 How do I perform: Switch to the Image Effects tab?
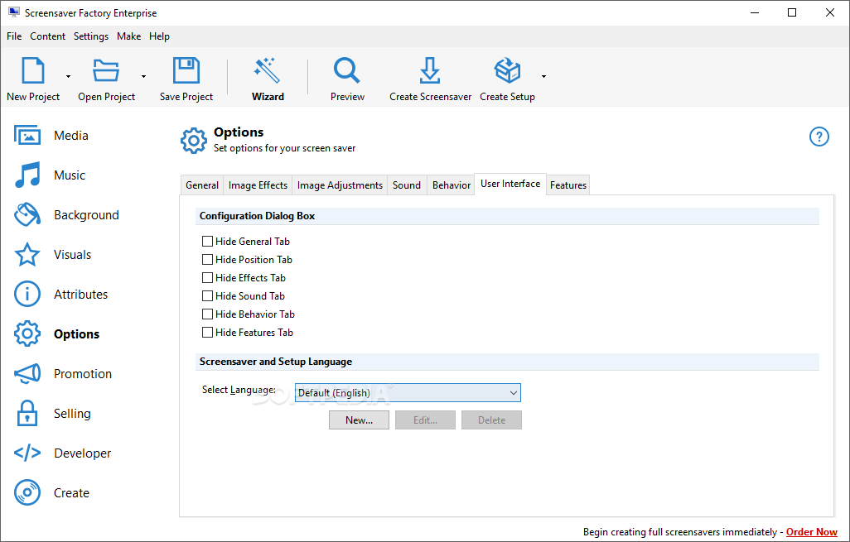[x=258, y=185]
